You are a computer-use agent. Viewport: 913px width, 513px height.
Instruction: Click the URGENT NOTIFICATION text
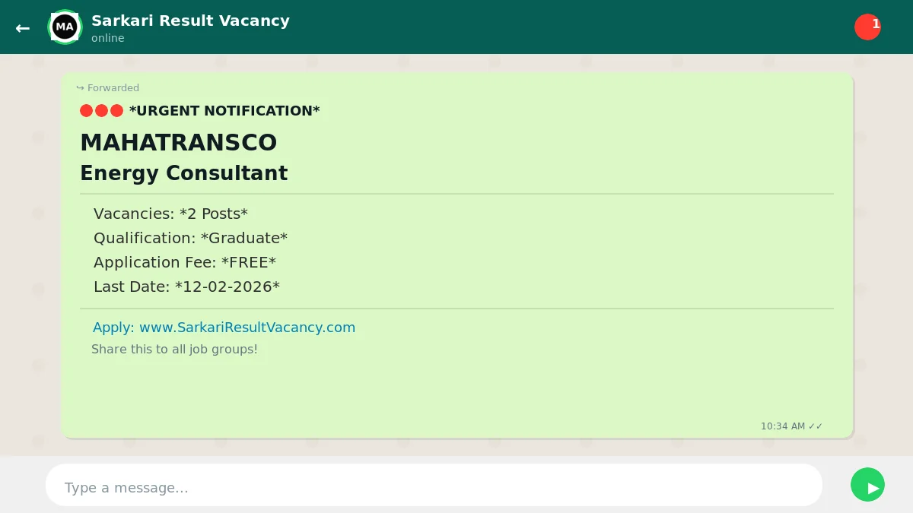(x=224, y=111)
